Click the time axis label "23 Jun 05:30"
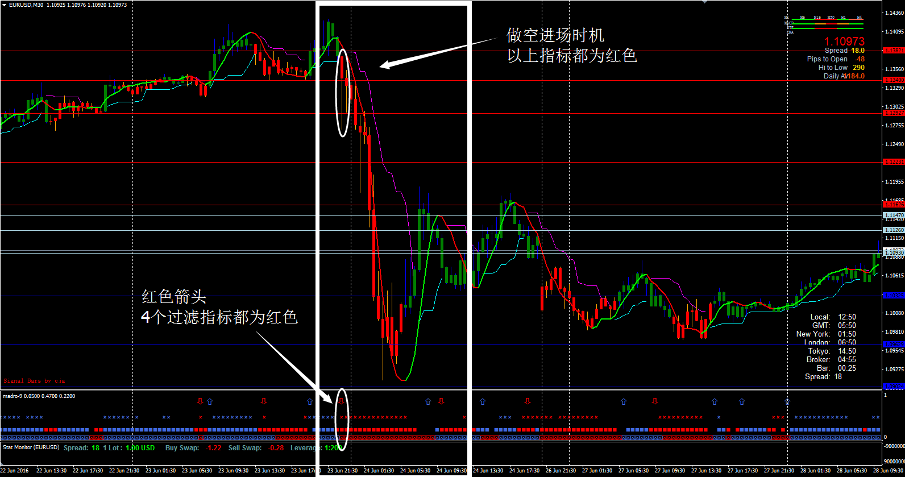 [197, 471]
